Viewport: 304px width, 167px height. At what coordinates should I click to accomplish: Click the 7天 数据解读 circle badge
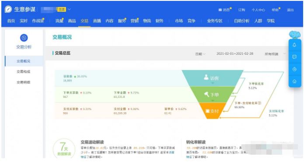(64, 149)
